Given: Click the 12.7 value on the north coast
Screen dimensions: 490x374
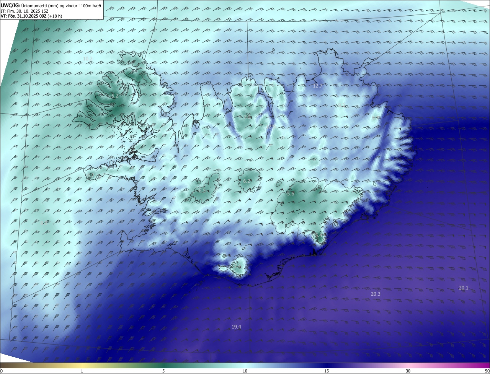Looking at the screenshot, I should click(x=318, y=86).
